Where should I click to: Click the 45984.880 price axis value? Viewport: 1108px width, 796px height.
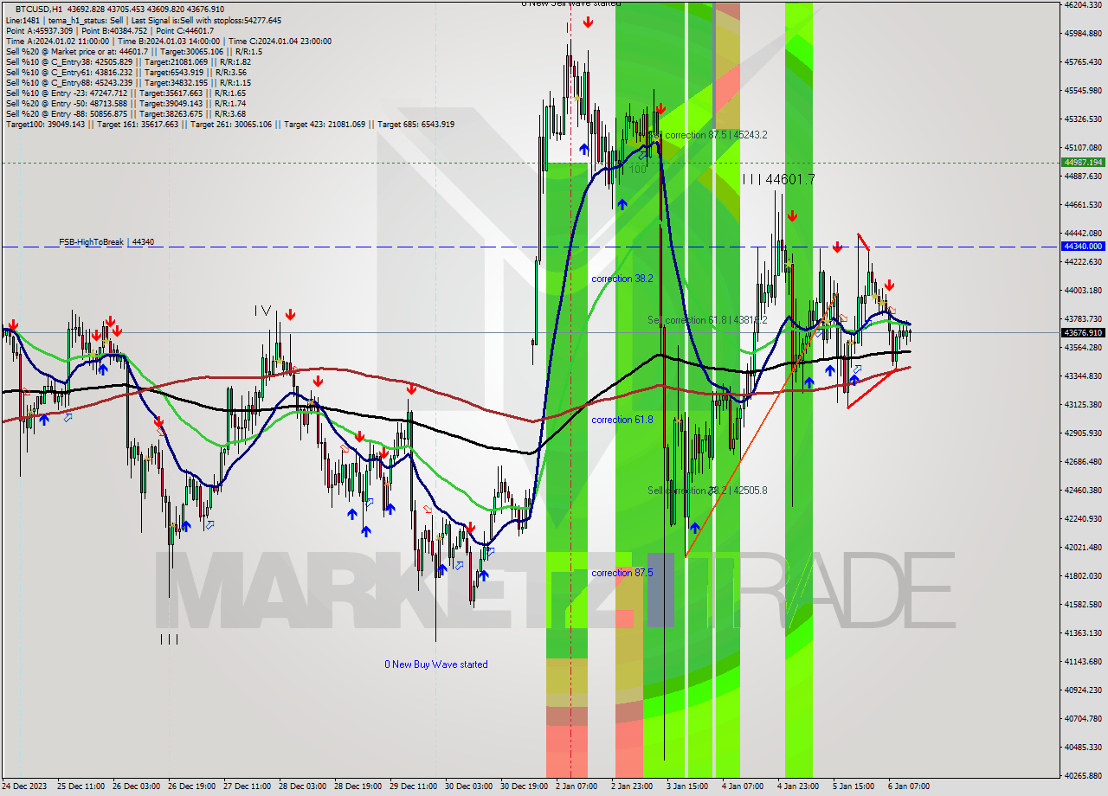click(1083, 34)
